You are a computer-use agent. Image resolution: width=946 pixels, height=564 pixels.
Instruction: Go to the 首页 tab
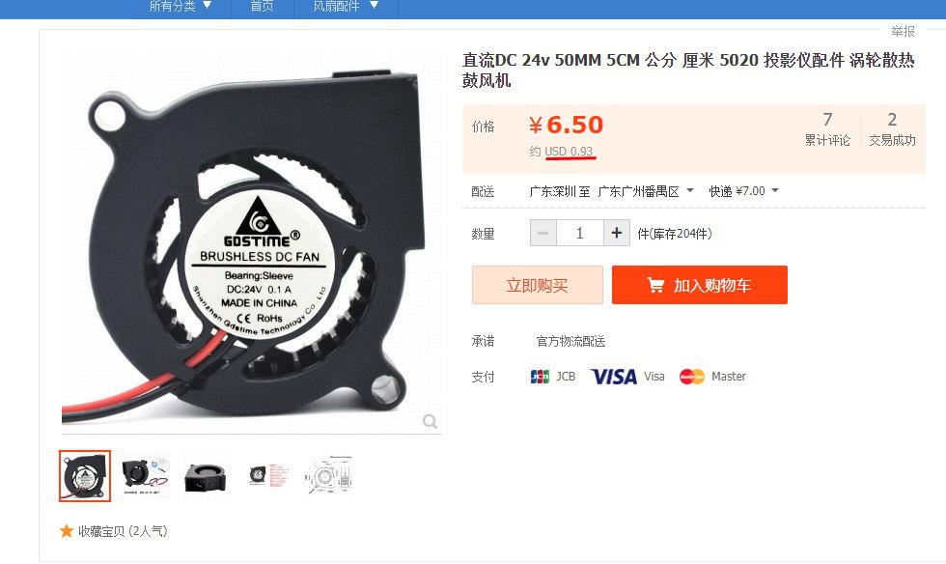point(263,7)
